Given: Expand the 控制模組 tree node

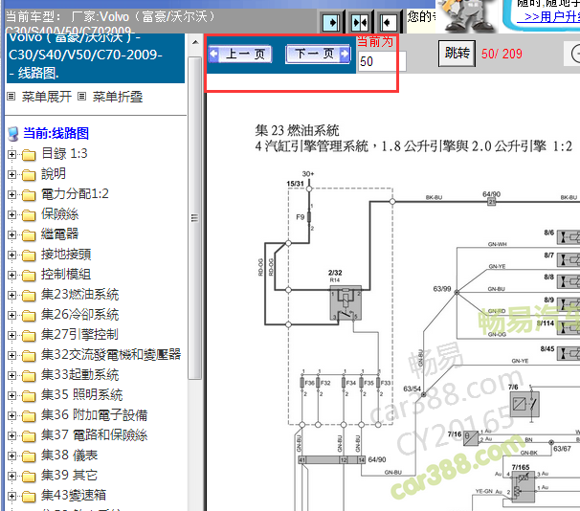Looking at the screenshot, I should [x=11, y=275].
